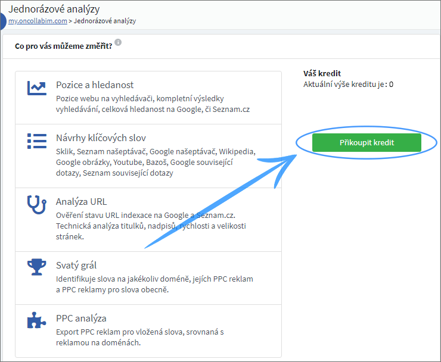Click the Aktuální výše kreditu je: 0 text

click(348, 85)
